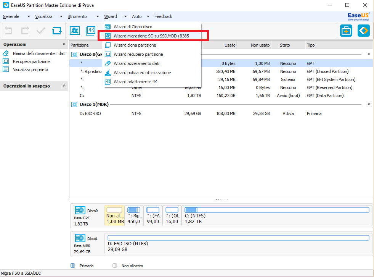The height and width of the screenshot is (277, 374).
Task: Open the Feedback menu
Action: point(163,16)
